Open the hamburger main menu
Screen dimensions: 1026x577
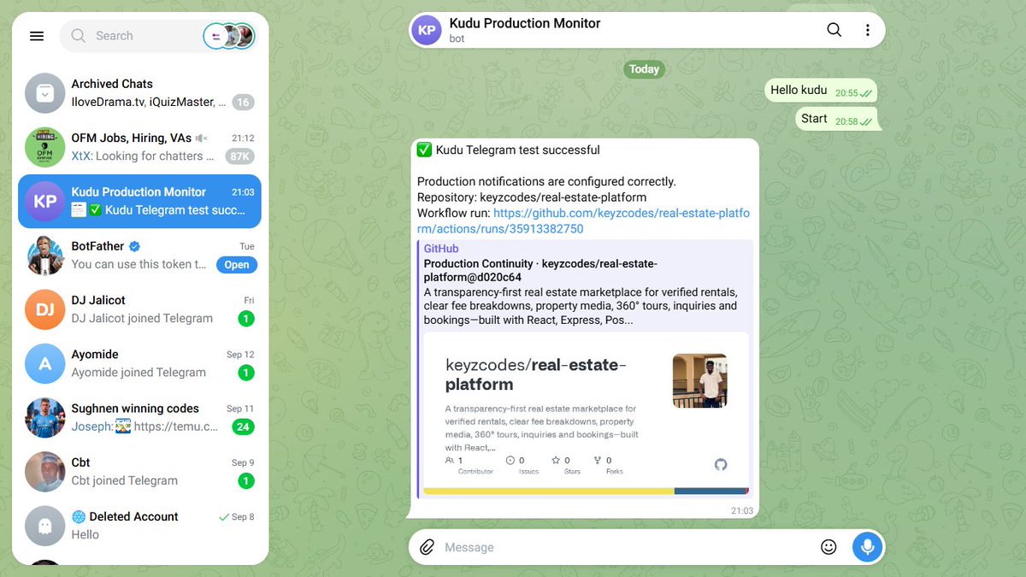coord(36,36)
